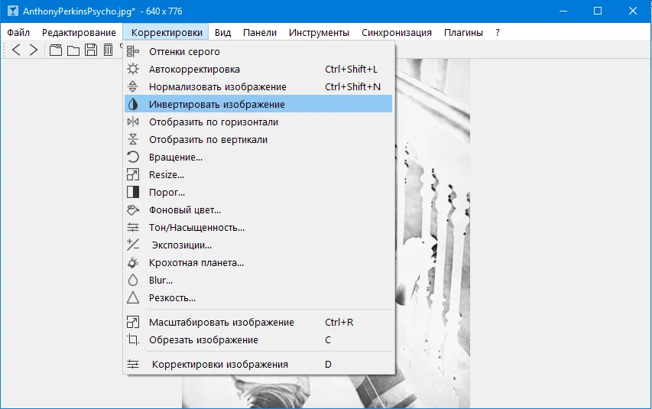
Task: Open the Экспозиции... dialog
Action: click(258, 245)
